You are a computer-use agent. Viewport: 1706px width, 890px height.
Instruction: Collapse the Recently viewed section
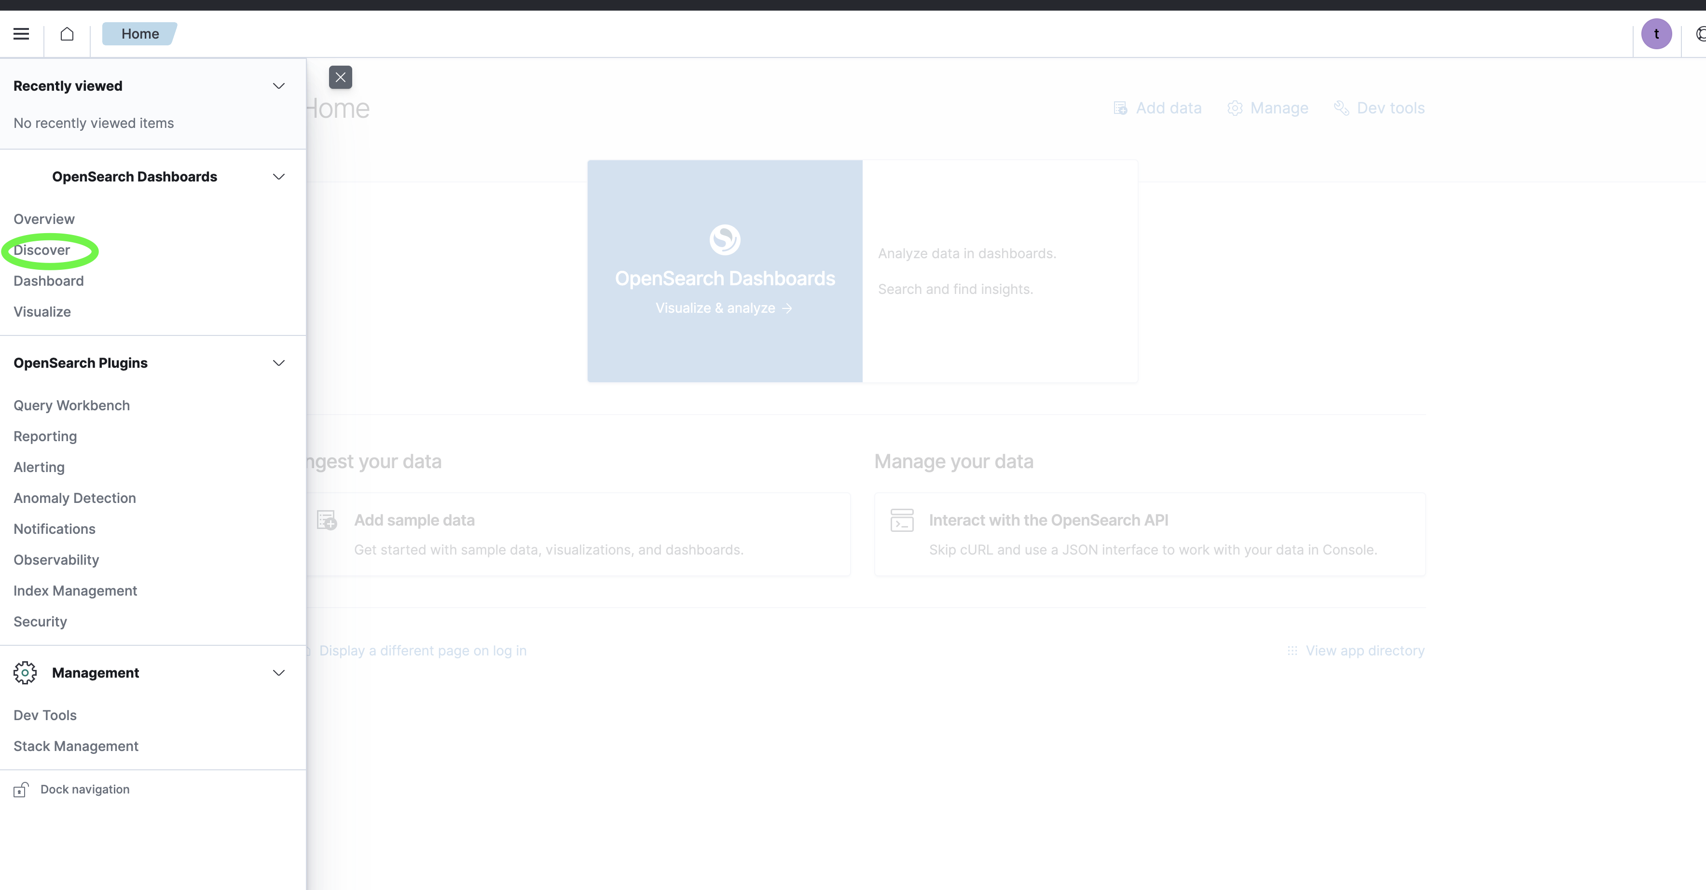point(279,86)
